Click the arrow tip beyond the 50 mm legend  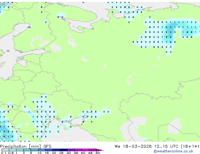click(100, 150)
